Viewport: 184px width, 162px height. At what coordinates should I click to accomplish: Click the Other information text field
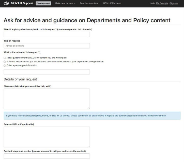47,72
